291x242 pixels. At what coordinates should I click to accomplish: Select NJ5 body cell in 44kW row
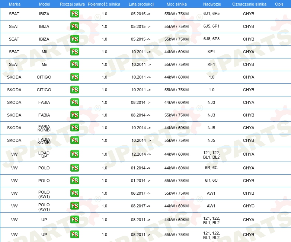(x=211, y=128)
